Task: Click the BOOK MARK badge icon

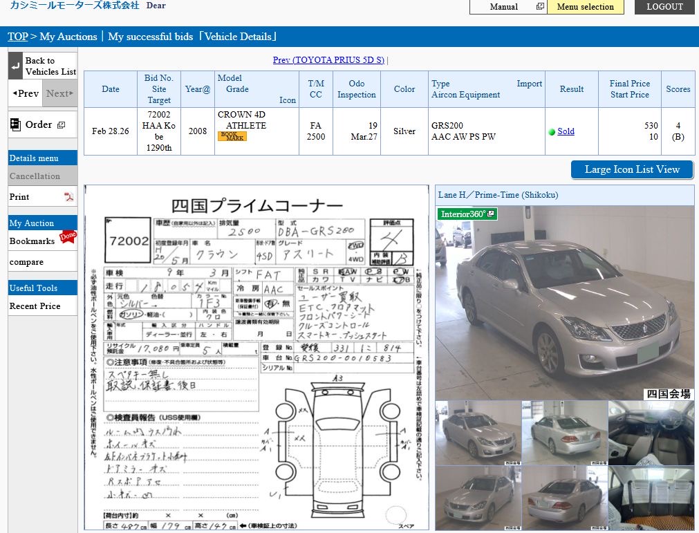Action: pos(232,136)
